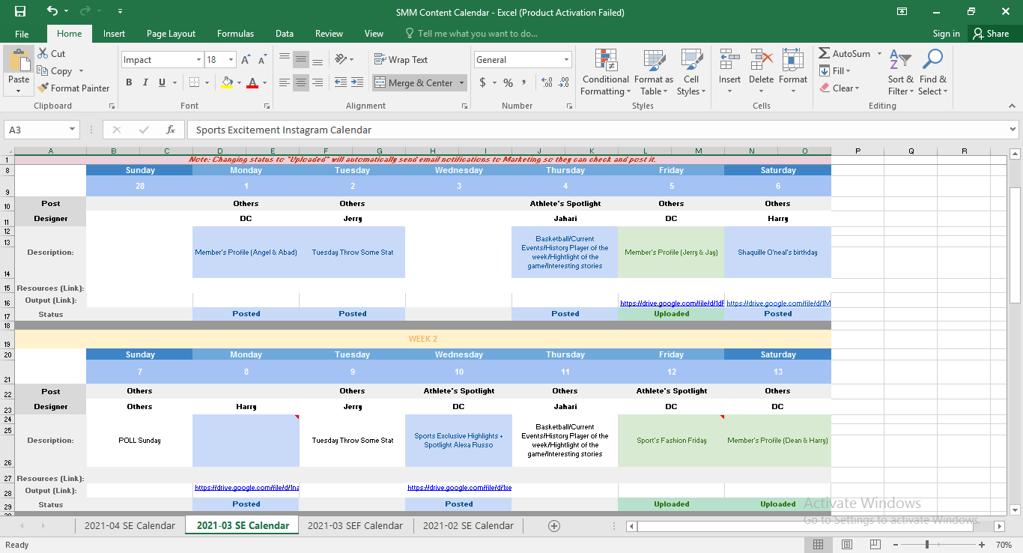1023x553 pixels.
Task: Toggle Middle Align vertical alignment
Action: click(301, 60)
